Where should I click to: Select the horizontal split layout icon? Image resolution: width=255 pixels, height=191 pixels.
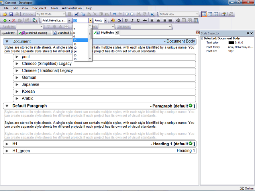pos(210,14)
